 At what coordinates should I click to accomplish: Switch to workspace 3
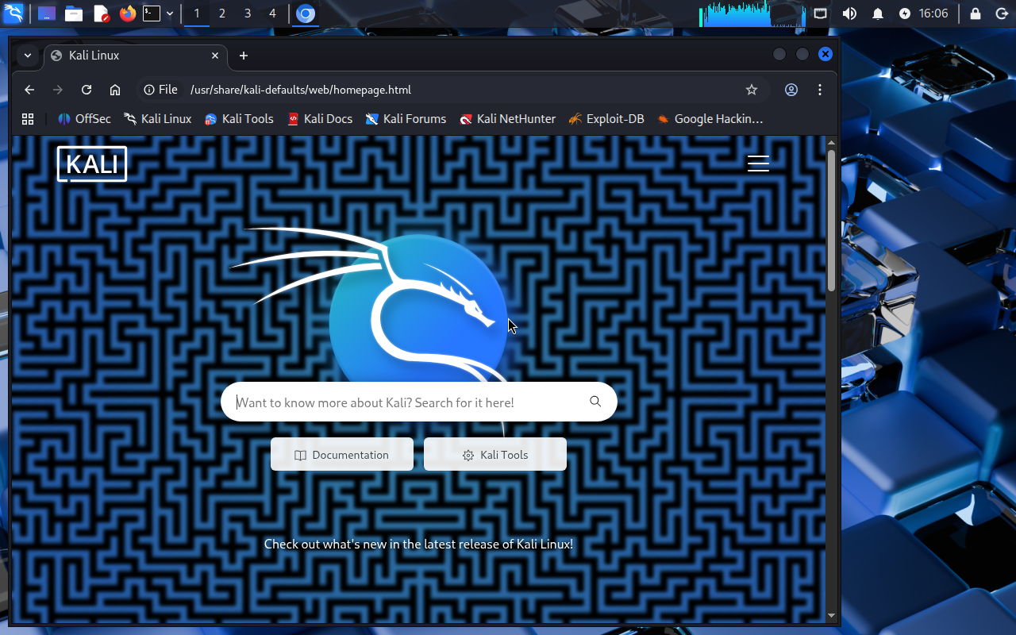click(248, 13)
